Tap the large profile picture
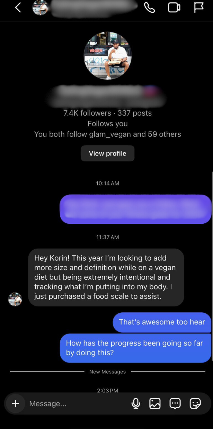Viewport: 213px width, 429px height. point(108,56)
